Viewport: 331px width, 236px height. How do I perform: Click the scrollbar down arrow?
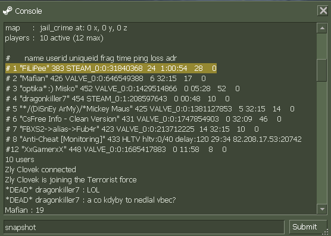(322, 209)
